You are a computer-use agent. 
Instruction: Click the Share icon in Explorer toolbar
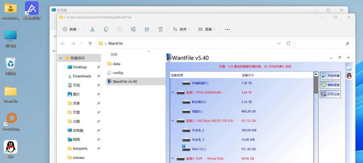[x=147, y=29]
